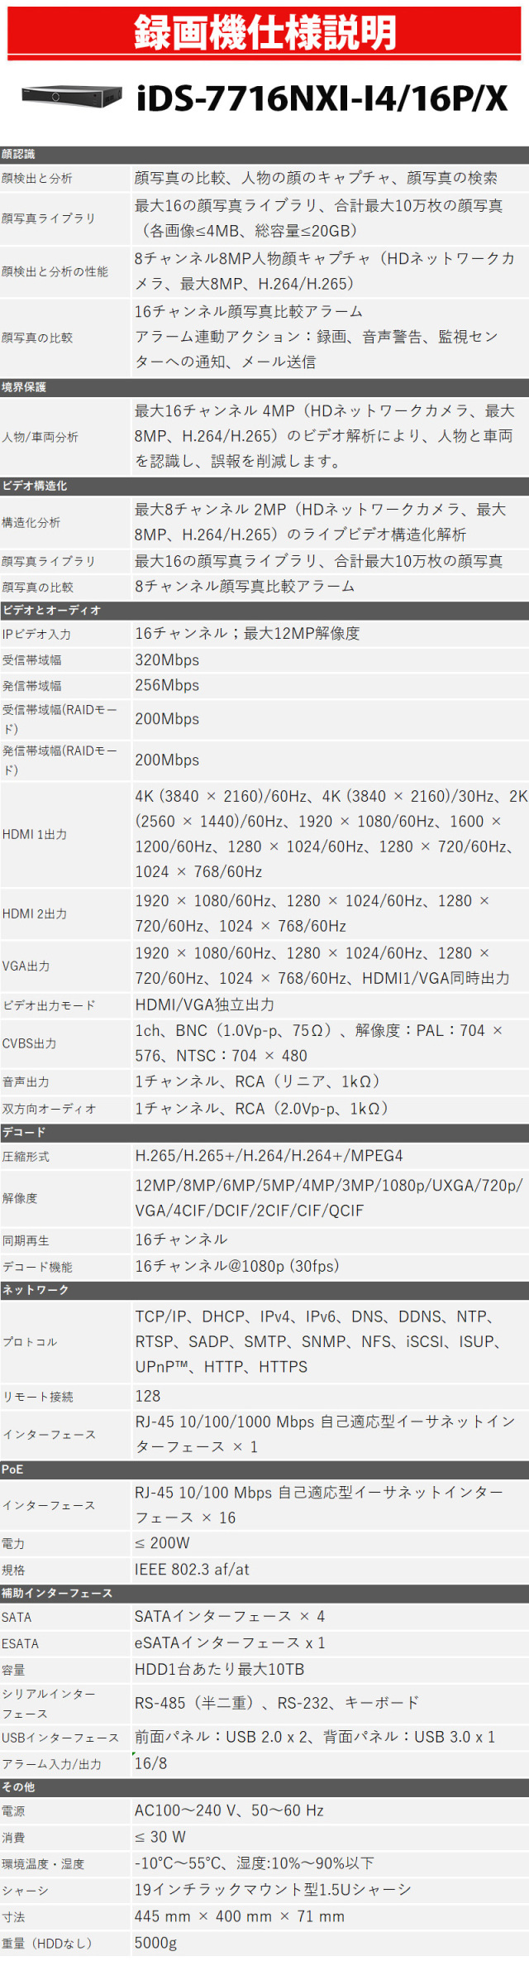Click the 補助インターフェース section header

(57, 1593)
